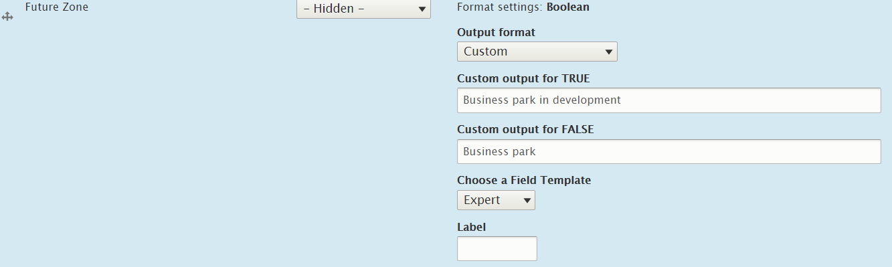Focus the Custom output for TRUE field
This screenshot has height=267, width=892.
click(668, 100)
